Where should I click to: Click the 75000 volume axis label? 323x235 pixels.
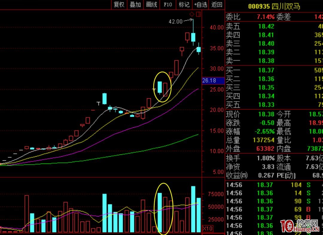(216, 194)
